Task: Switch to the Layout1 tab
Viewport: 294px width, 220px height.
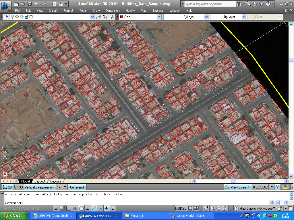Action: pyautogui.click(x=40, y=181)
